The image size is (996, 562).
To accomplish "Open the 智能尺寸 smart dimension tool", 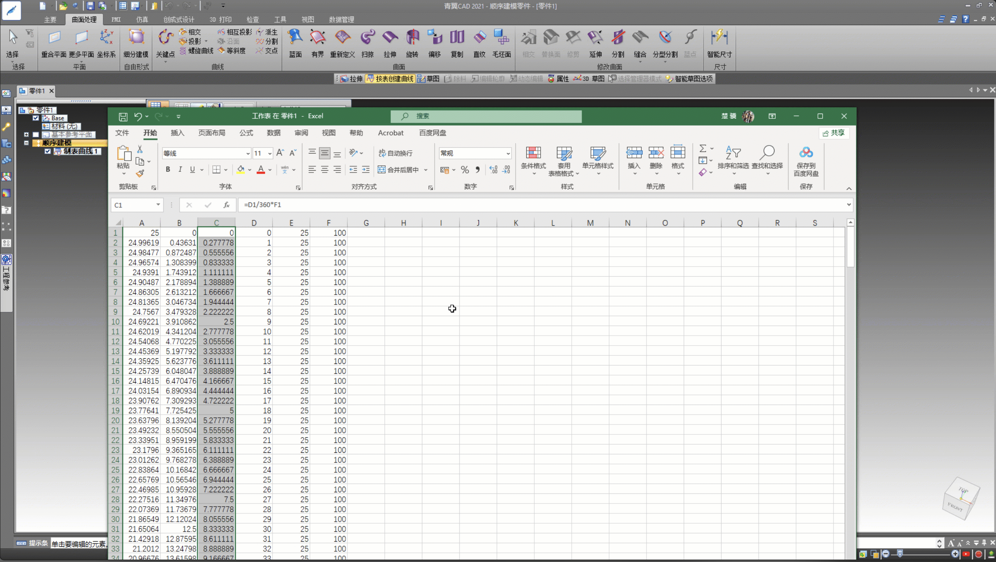I will point(719,43).
